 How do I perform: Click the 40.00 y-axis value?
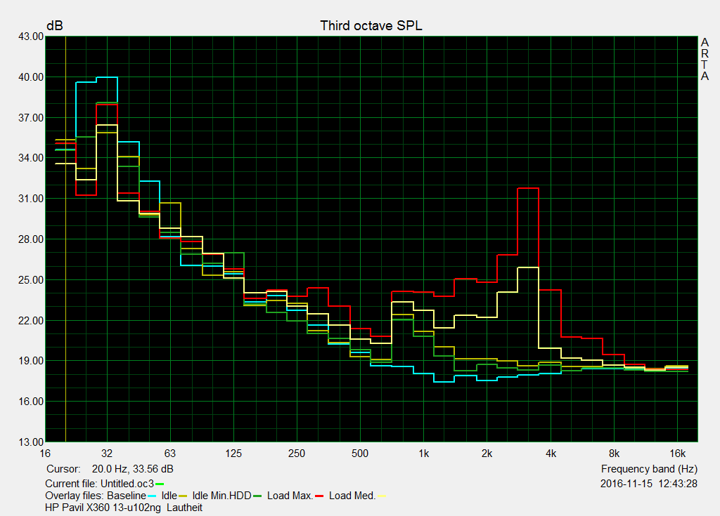(31, 77)
